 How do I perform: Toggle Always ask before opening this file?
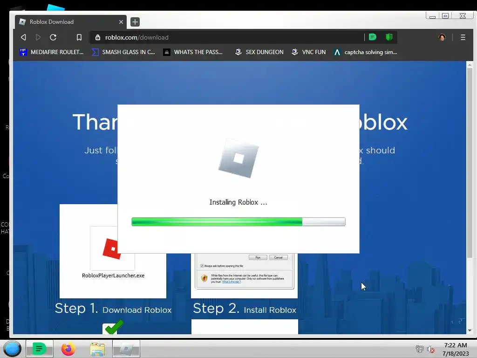pyautogui.click(x=202, y=266)
